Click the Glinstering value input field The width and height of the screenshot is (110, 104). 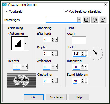(x=47, y=81)
